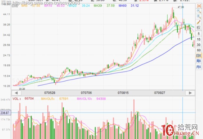Select the pencil drawing tool
This screenshot has width=203, height=139.
pos(199,22)
